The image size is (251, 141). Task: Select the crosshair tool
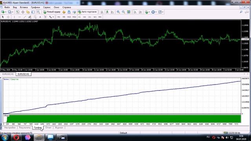click(x=8, y=17)
